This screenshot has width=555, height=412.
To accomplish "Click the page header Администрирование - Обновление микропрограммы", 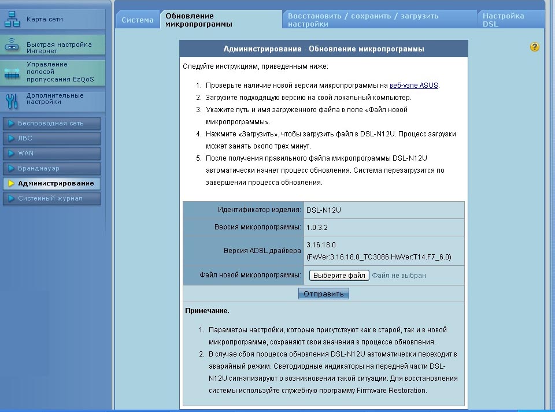I will (324, 49).
